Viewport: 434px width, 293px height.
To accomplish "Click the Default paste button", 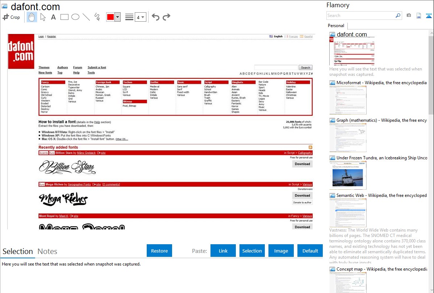I will click(x=310, y=251).
